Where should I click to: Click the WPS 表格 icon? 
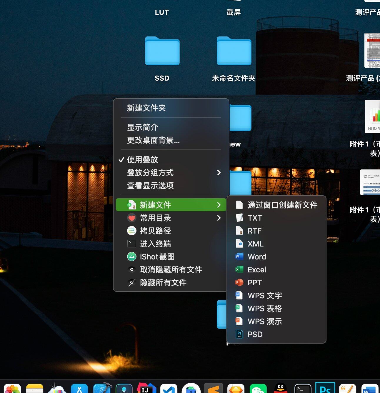coord(239,308)
